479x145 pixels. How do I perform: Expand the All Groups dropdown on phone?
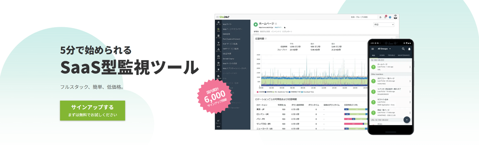[x=384, y=49]
